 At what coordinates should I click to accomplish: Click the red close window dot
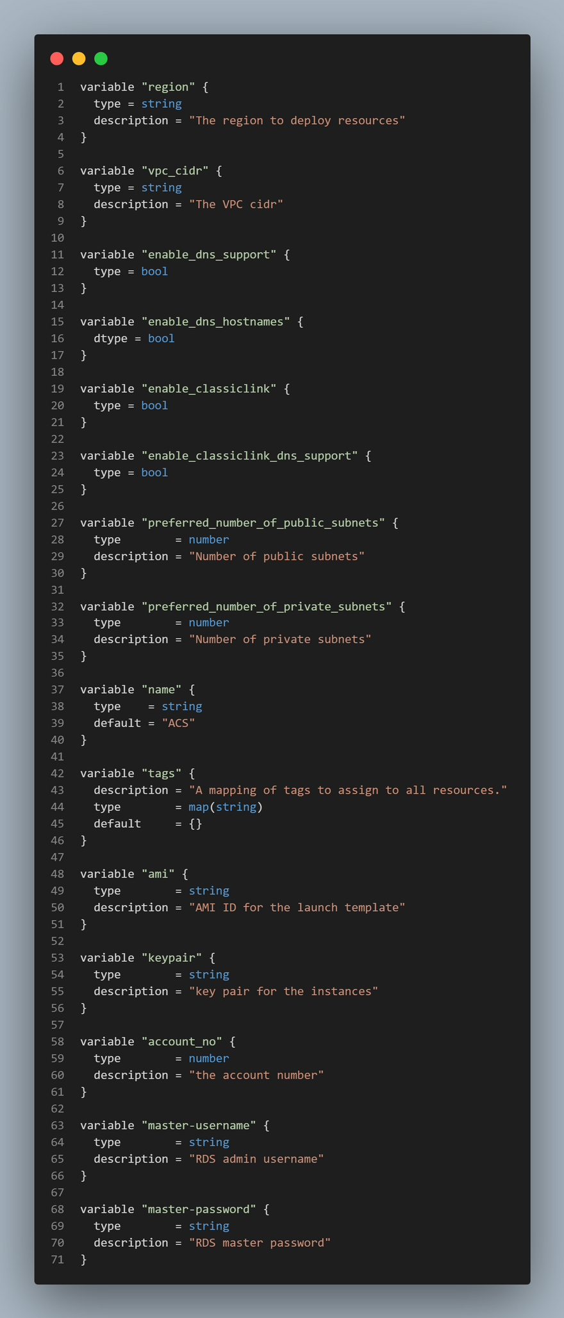click(x=57, y=59)
